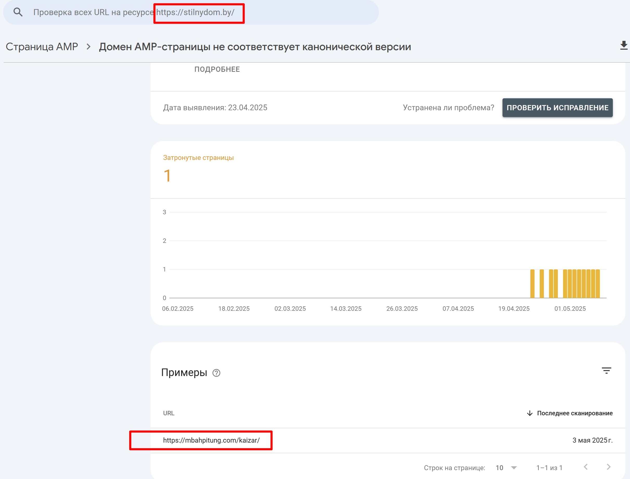
Task: Click the last chart bar in May
Action: click(598, 283)
